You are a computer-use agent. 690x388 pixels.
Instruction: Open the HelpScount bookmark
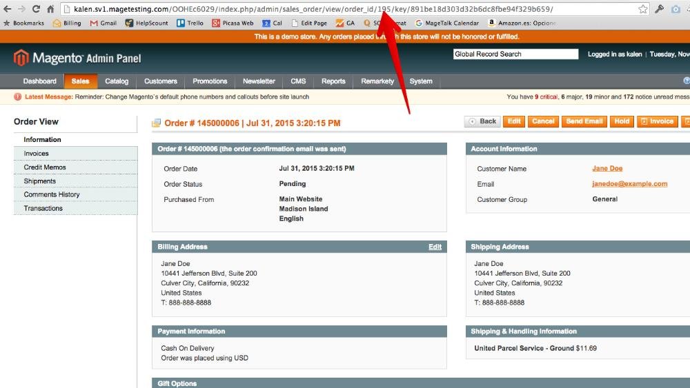coord(146,23)
